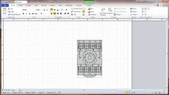This screenshot has height=95, width=169.
Task: Open the Calibri font name dropdown
Action: [35, 10]
